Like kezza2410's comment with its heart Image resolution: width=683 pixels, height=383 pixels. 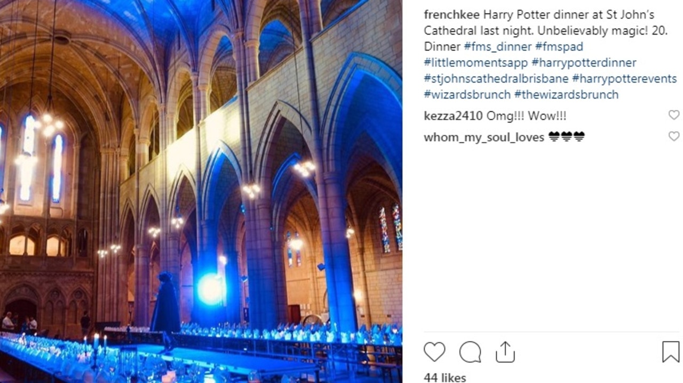[674, 115]
